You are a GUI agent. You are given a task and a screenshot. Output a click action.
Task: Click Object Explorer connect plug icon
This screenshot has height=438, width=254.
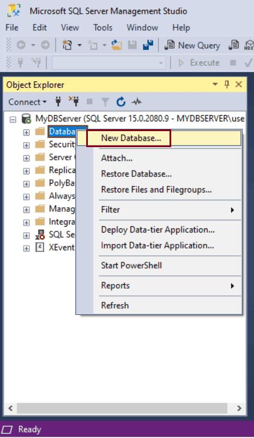(x=58, y=102)
